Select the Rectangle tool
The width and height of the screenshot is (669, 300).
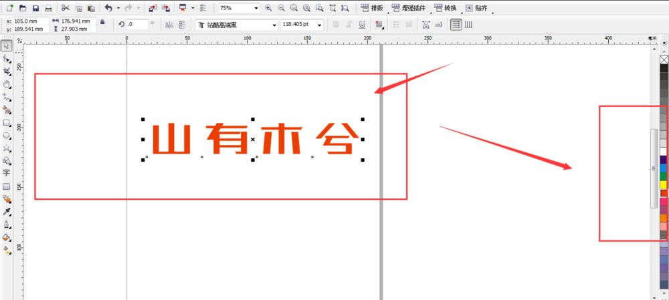[x=7, y=123]
